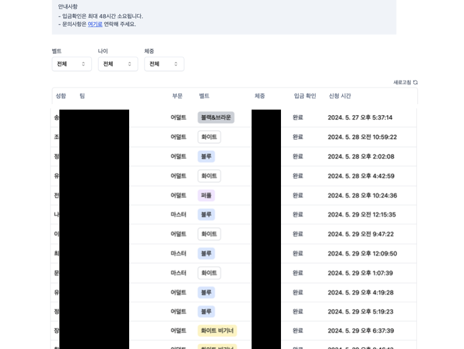The height and width of the screenshot is (349, 464).
Task: Click 블루 badge in the 12:09:50 row
Action: click(206, 253)
